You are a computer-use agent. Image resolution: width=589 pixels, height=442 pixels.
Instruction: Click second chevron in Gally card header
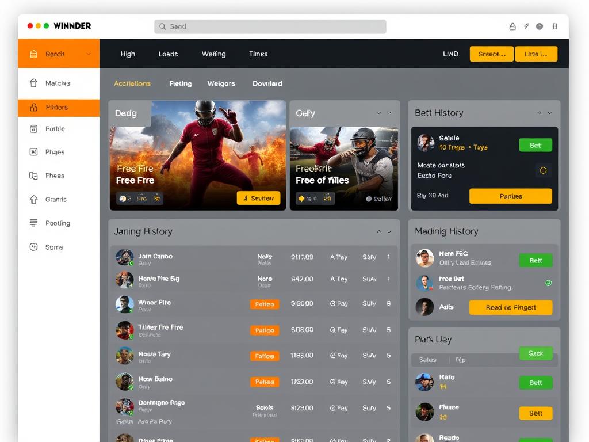[x=389, y=113]
